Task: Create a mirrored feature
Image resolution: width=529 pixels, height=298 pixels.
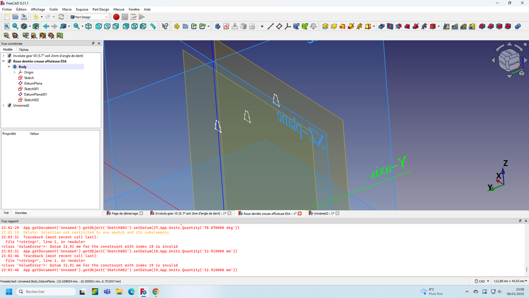Action: pos(446,26)
